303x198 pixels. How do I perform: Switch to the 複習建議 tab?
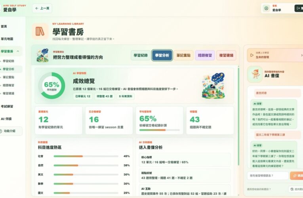[x=226, y=55]
